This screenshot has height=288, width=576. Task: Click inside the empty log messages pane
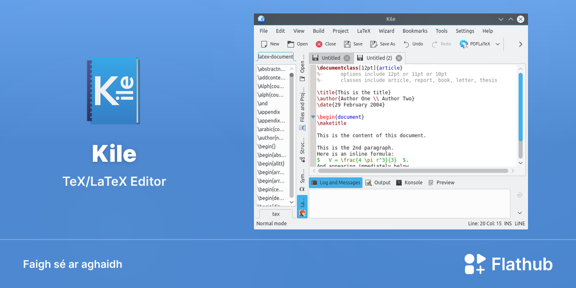click(x=409, y=204)
